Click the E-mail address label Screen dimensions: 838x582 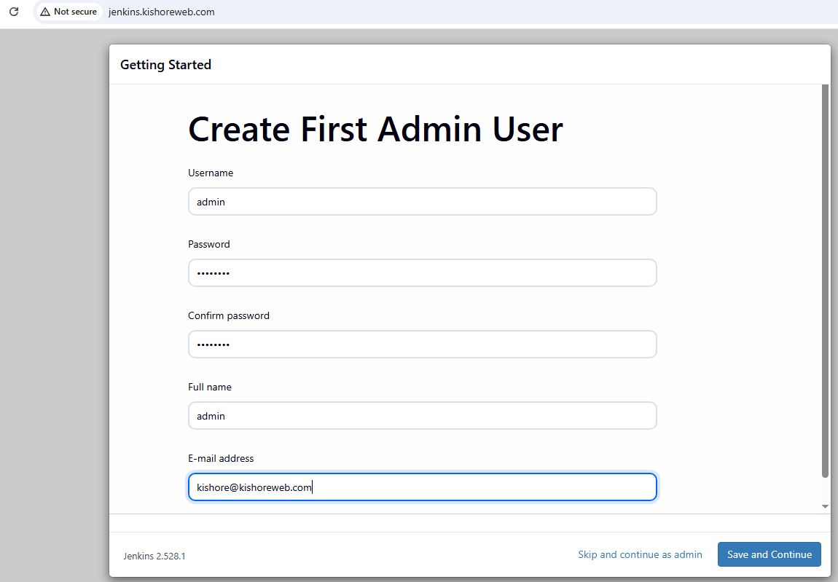click(221, 459)
